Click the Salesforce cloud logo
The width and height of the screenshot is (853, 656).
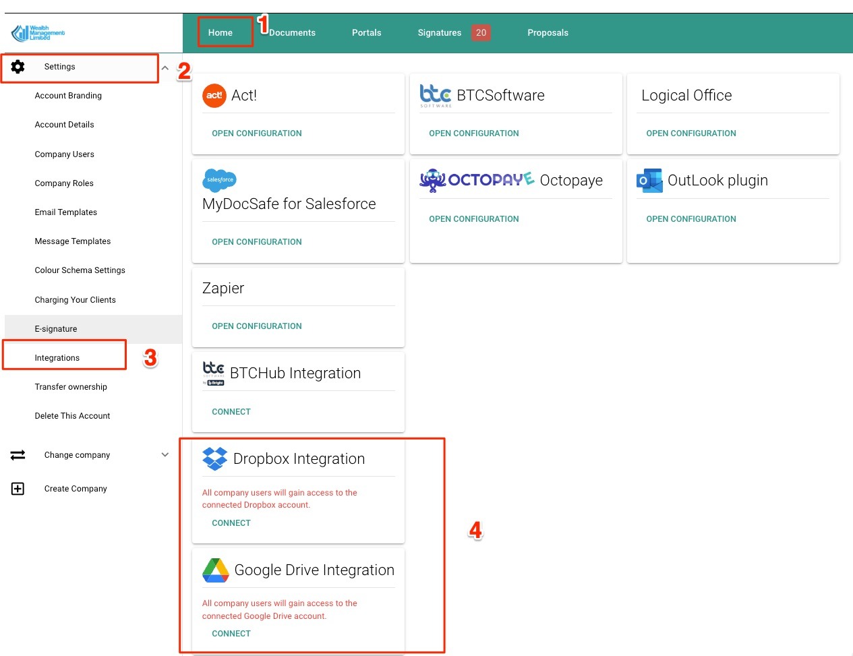[219, 180]
